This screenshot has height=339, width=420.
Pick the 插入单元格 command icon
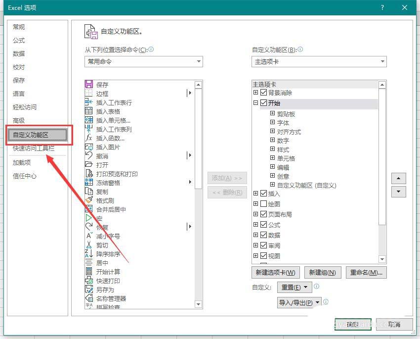click(88, 120)
